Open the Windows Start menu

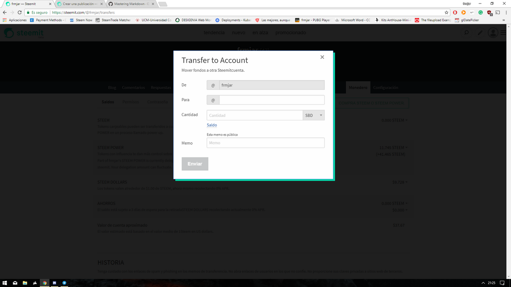[x=5, y=283]
